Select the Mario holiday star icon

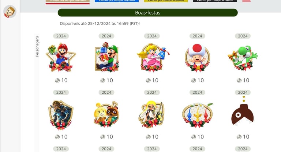[61, 57]
